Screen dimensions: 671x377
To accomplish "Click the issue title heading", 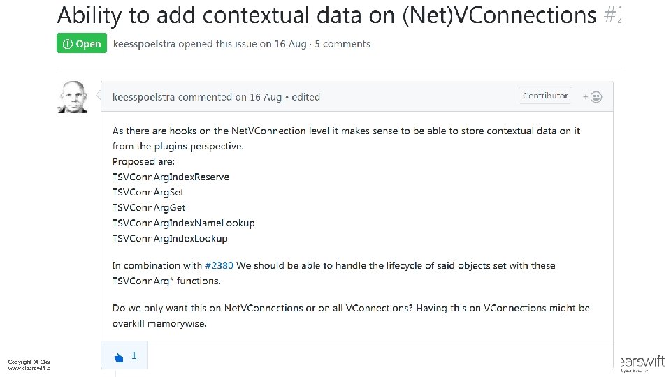I will pos(326,15).
